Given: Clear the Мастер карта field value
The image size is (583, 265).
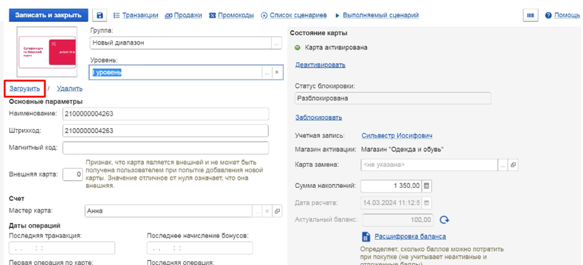Looking at the screenshot, I should (266, 211).
